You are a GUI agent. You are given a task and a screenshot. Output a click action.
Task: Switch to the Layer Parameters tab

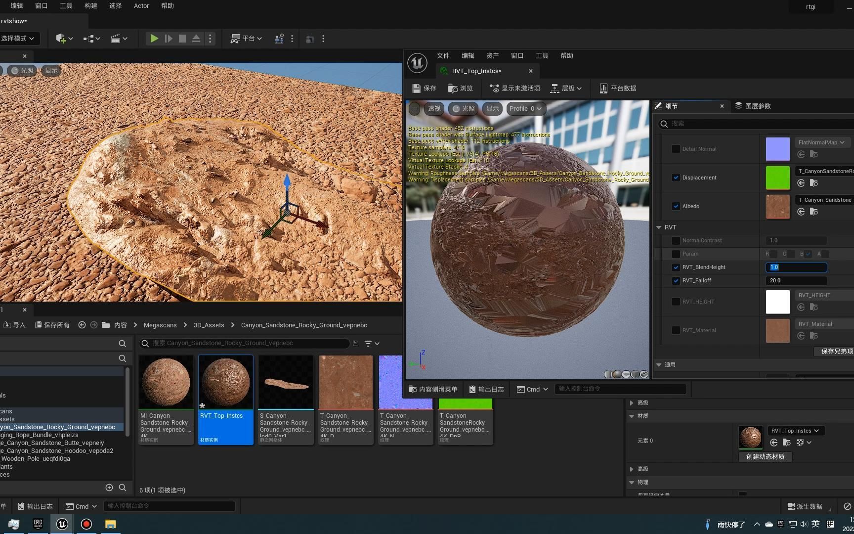(x=753, y=106)
